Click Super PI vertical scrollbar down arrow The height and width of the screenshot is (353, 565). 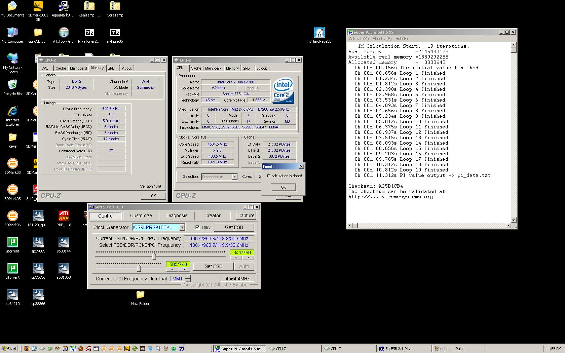514,220
